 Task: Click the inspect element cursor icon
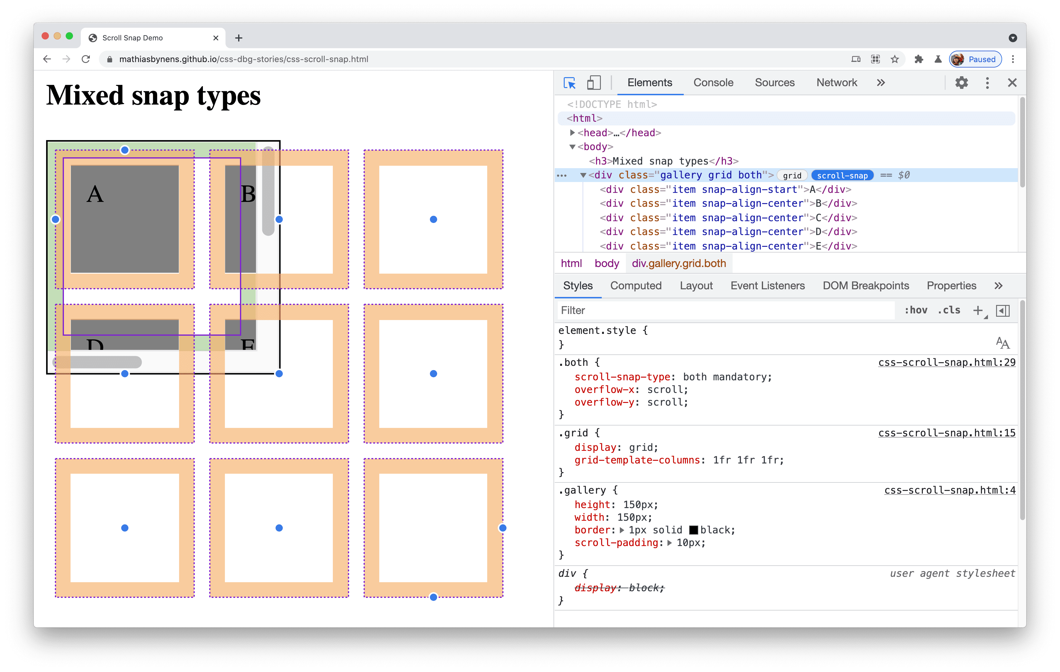click(570, 83)
